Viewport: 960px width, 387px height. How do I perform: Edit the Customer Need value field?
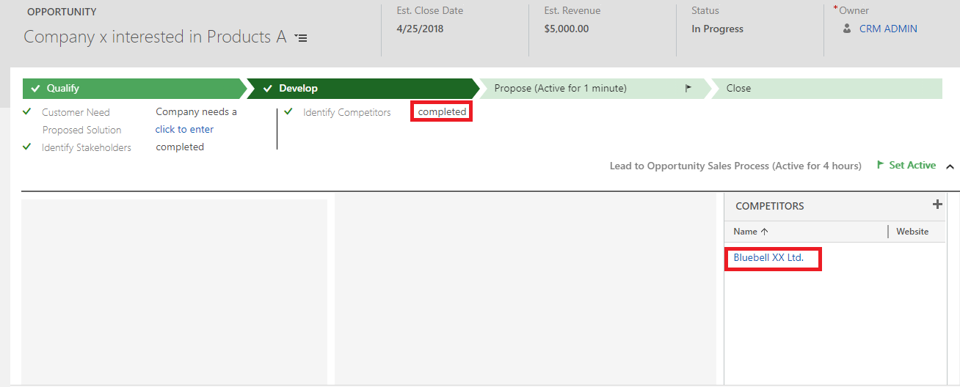pyautogui.click(x=197, y=112)
